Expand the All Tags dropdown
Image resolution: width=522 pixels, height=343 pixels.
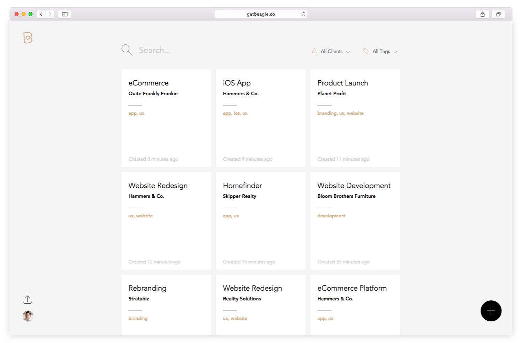(x=380, y=51)
